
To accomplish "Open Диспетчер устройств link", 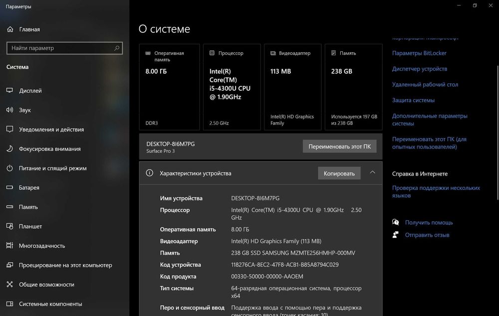I will [x=420, y=69].
